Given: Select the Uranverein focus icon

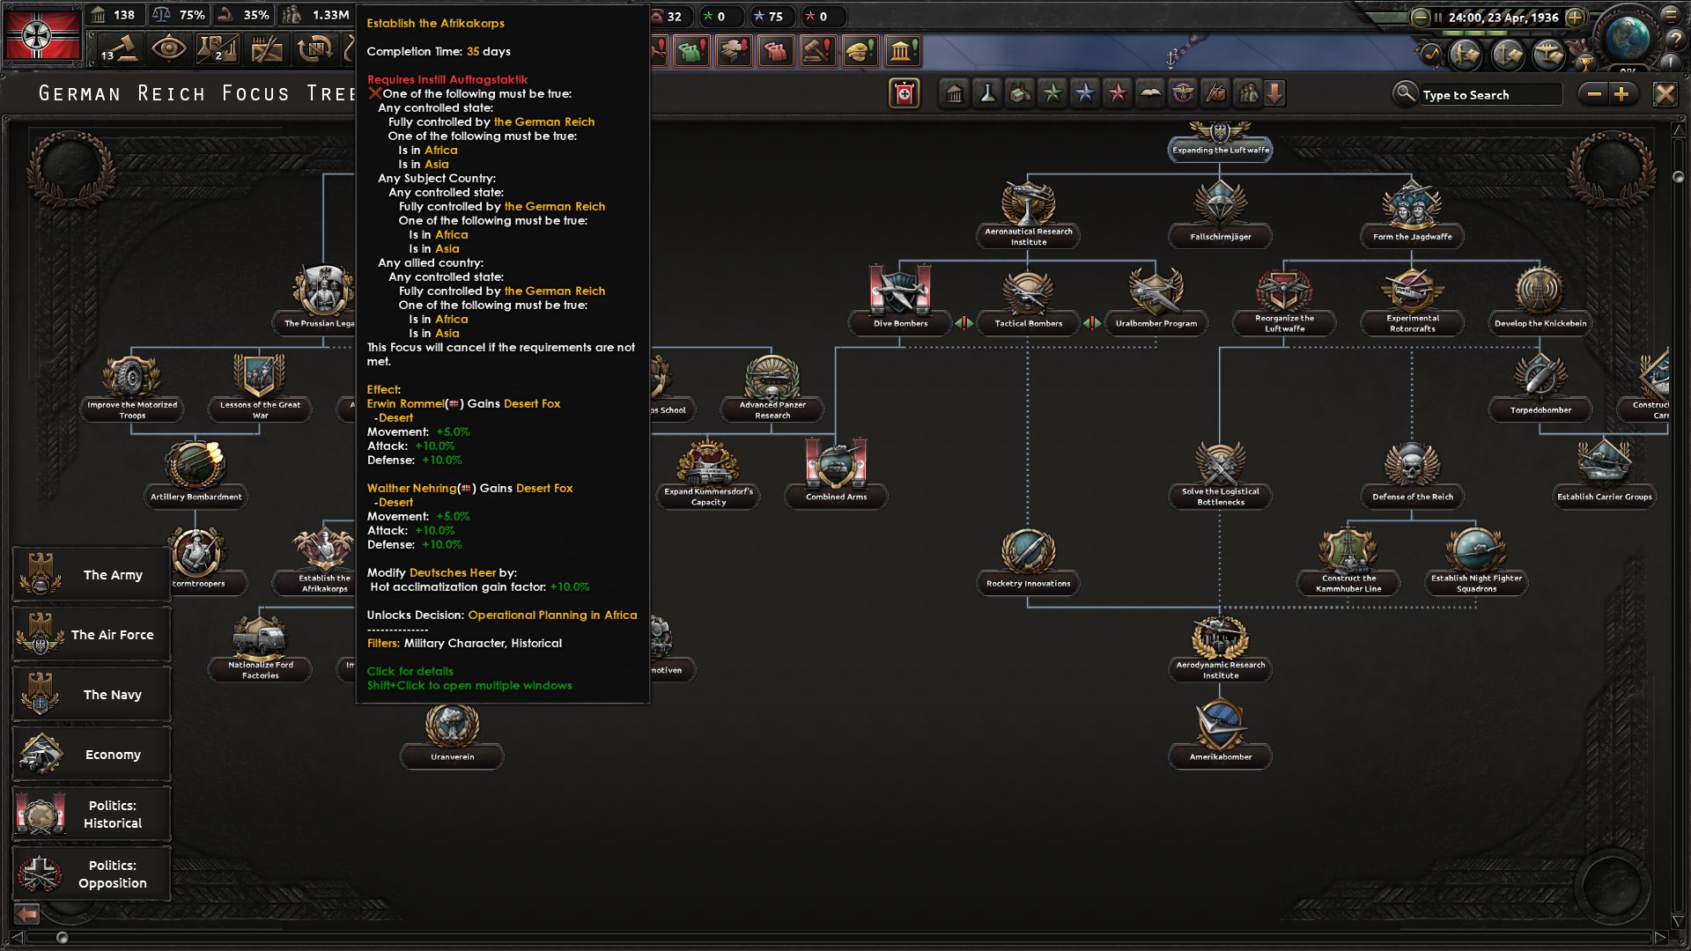Looking at the screenshot, I should pyautogui.click(x=452, y=726).
